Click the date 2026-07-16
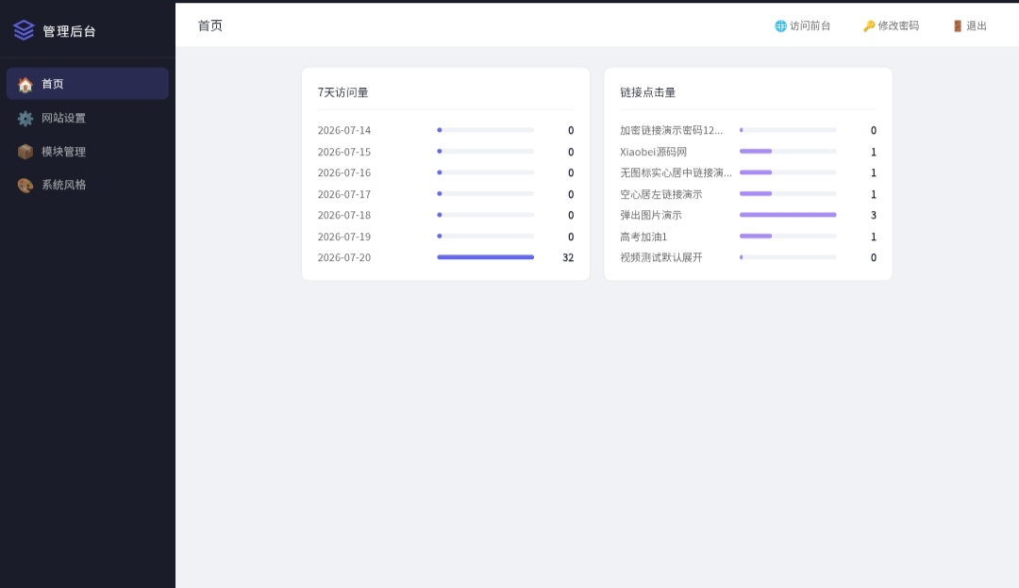1019x588 pixels. [343, 172]
